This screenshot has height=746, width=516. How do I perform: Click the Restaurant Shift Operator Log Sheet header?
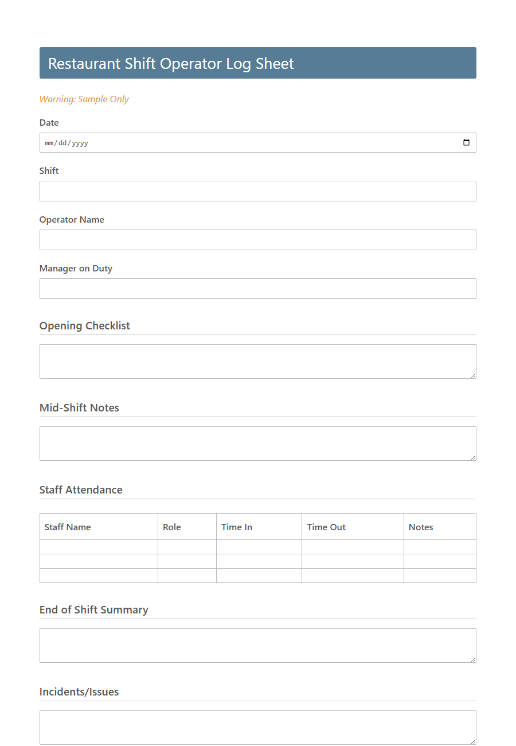click(x=171, y=63)
